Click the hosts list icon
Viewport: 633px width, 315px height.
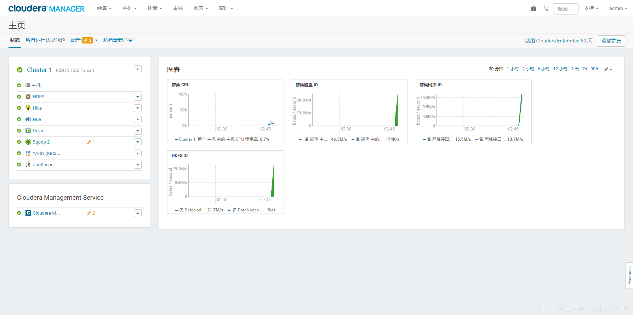pyautogui.click(x=28, y=85)
